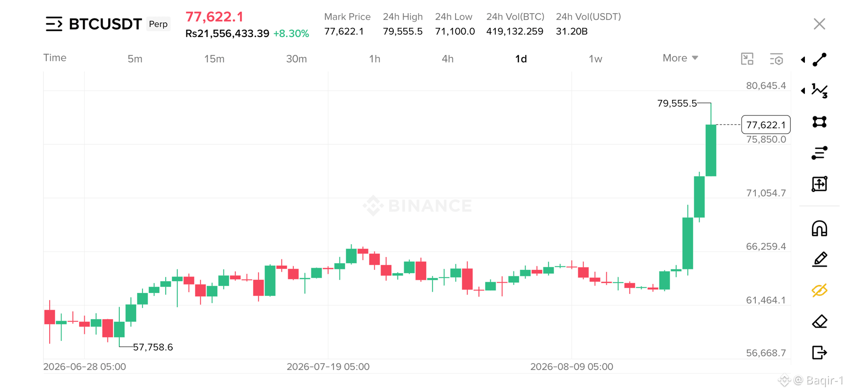This screenshot has width=848, height=392.
Task: Select the measure range tool
Action: [820, 184]
